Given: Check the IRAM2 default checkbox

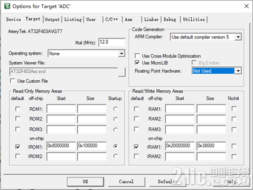Looking at the screenshot, I should (x=136, y=156).
